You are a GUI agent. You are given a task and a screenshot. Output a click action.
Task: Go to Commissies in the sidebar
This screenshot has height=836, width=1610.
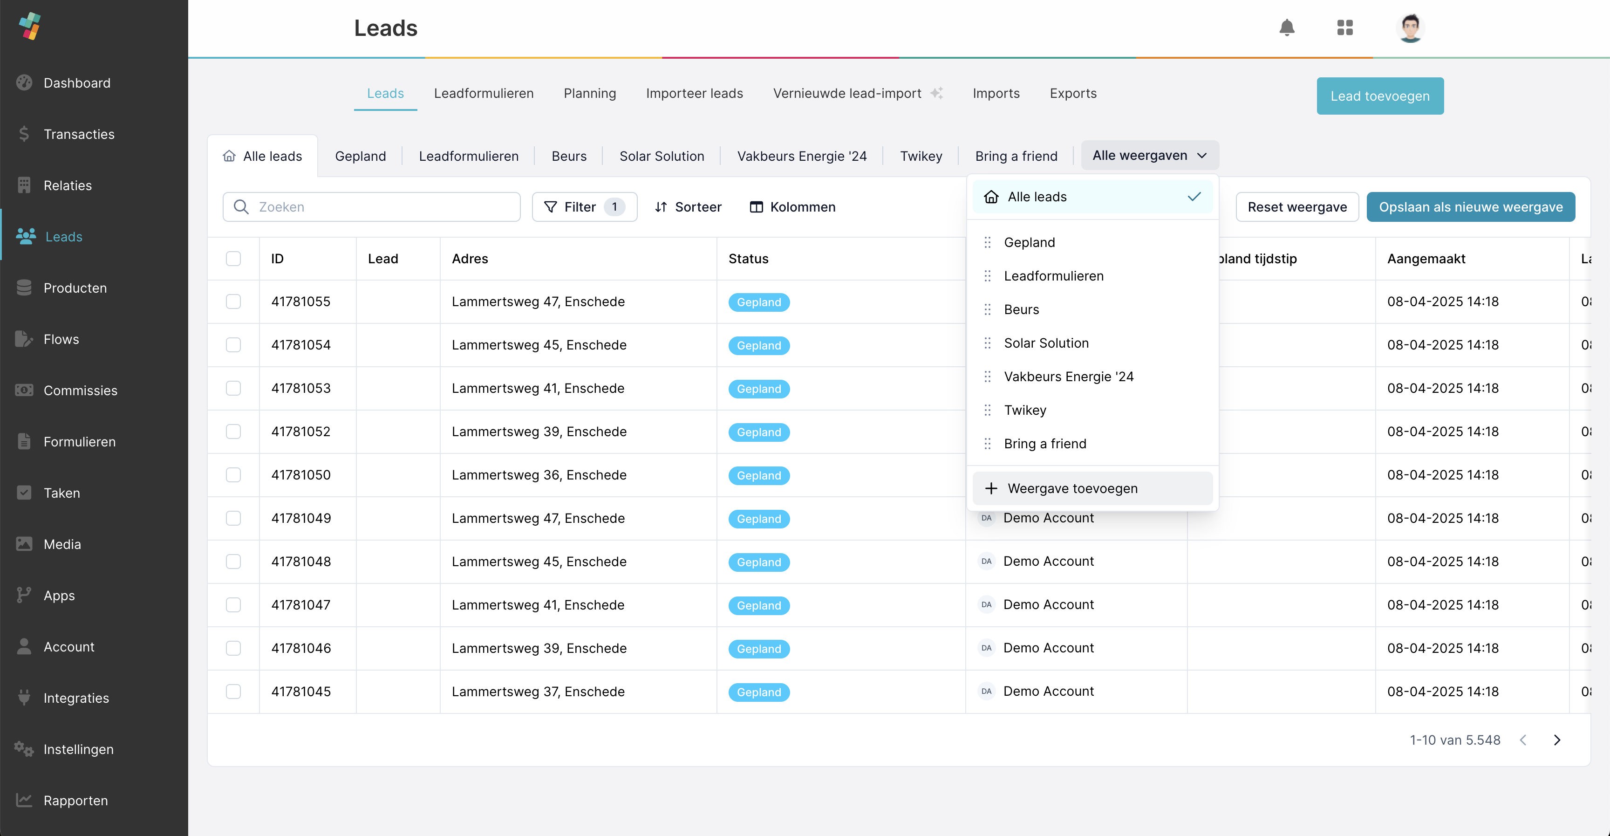80,390
